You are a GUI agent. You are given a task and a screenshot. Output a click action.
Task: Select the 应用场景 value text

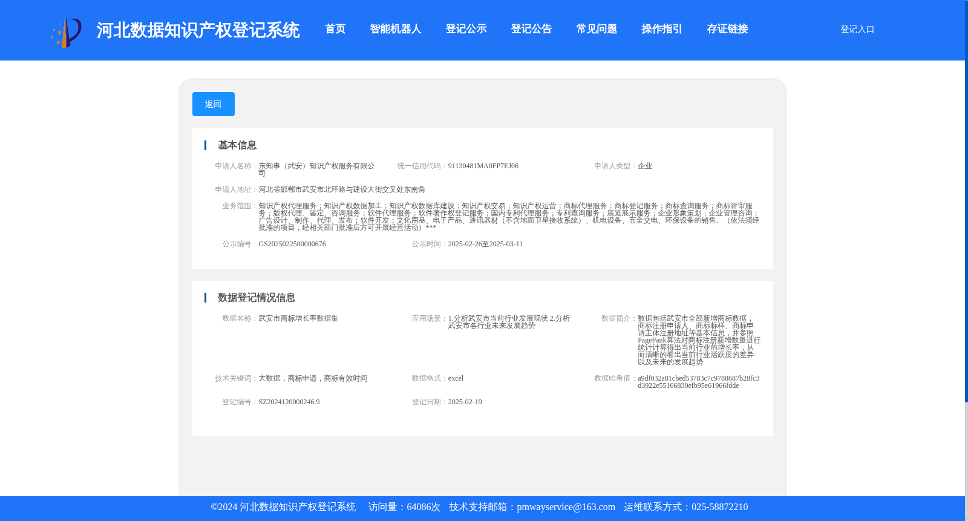(x=509, y=322)
